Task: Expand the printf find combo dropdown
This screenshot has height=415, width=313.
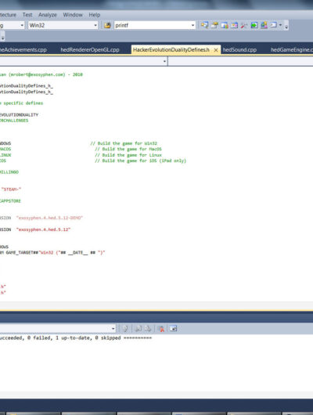Action: (x=192, y=25)
